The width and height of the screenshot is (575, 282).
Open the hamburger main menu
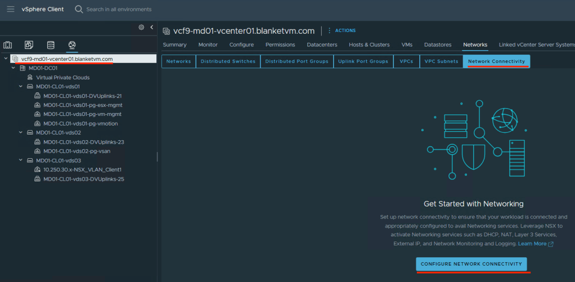point(11,9)
